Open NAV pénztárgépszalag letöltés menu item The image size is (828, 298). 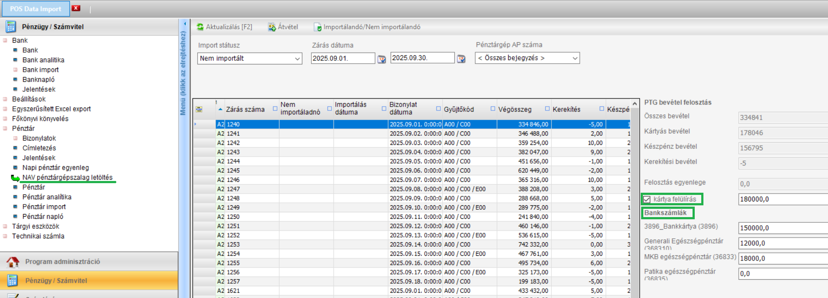[x=68, y=177]
